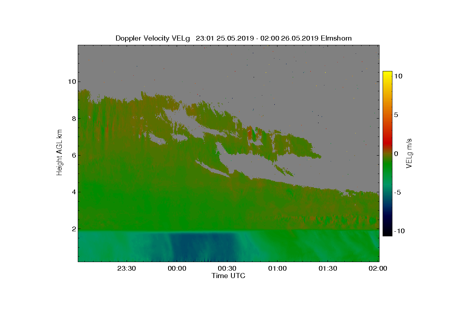Screen dimensions: 469x312
Task: Click the height tick label 2
Action: [73, 229]
